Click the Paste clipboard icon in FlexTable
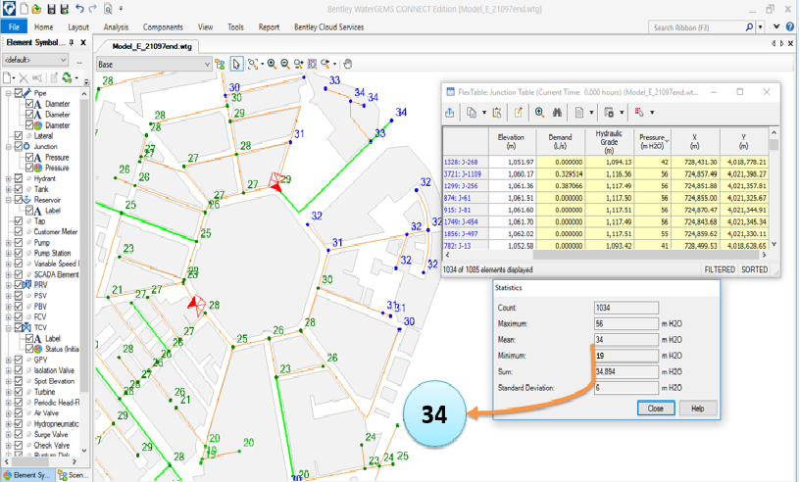 pyautogui.click(x=497, y=113)
